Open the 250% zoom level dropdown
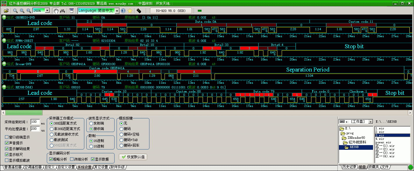Screen dimensions: 414x171 (x=47, y=11)
